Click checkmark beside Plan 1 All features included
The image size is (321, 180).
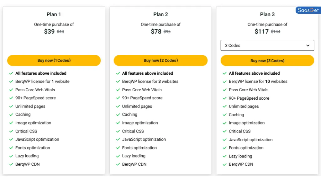[11, 73]
